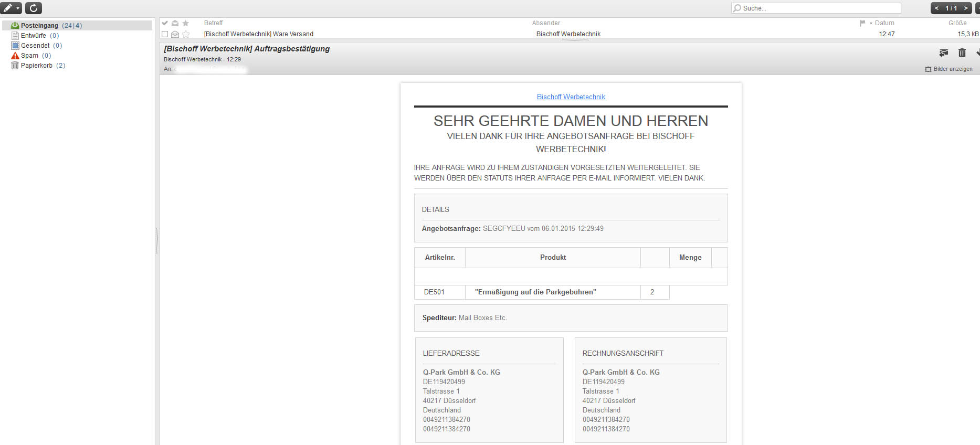Go to previous page of messages

[x=936, y=8]
